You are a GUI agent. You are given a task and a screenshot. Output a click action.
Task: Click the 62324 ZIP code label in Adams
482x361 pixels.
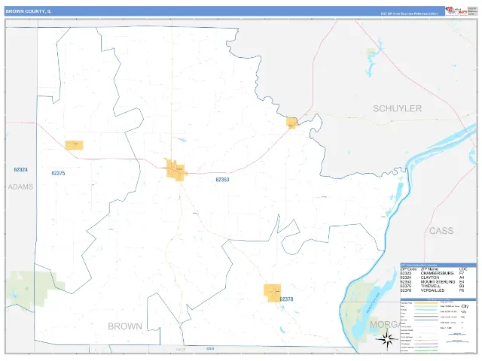(20, 169)
